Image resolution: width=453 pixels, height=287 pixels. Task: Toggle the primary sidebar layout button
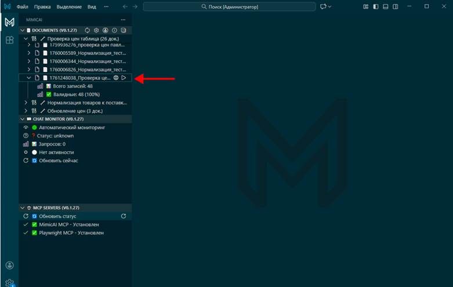376,6
